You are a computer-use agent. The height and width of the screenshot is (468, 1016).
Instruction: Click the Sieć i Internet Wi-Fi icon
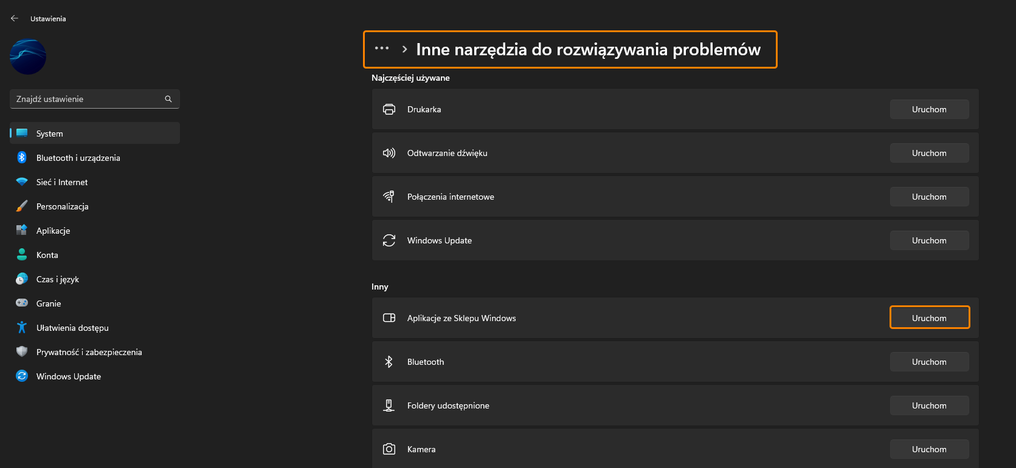coord(22,181)
